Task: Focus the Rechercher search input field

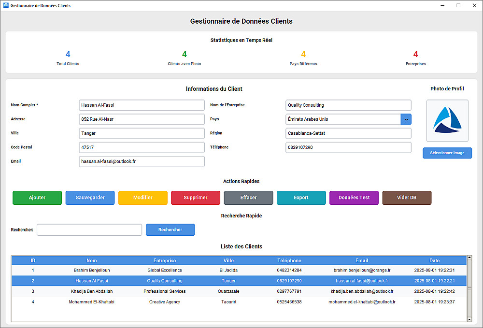Action: point(89,230)
